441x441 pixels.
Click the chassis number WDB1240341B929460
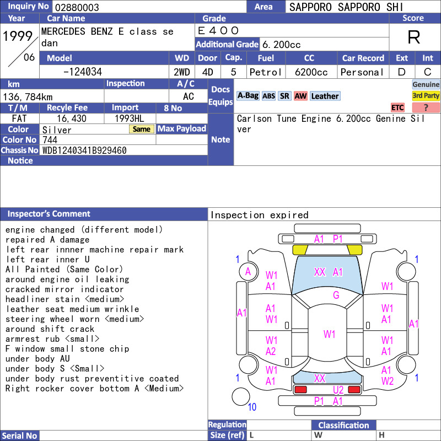tap(84, 150)
